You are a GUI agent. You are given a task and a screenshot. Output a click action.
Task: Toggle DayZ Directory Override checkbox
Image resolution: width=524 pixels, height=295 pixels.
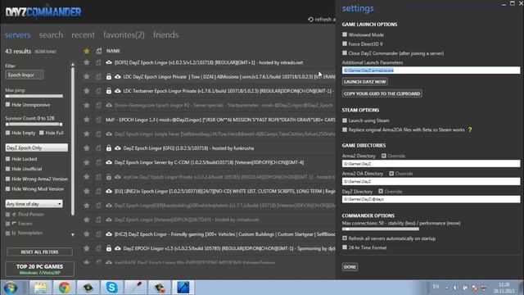pos(381,191)
